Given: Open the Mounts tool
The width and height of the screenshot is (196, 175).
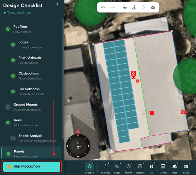Looking at the screenshot, I should pos(163,167).
